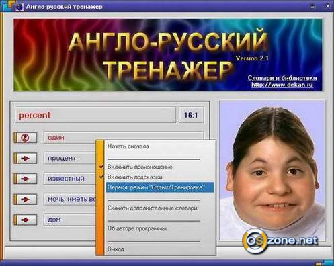Choose "Скачать дополнительные словари" menu item
This screenshot has height=266, width=334.
coord(159,208)
